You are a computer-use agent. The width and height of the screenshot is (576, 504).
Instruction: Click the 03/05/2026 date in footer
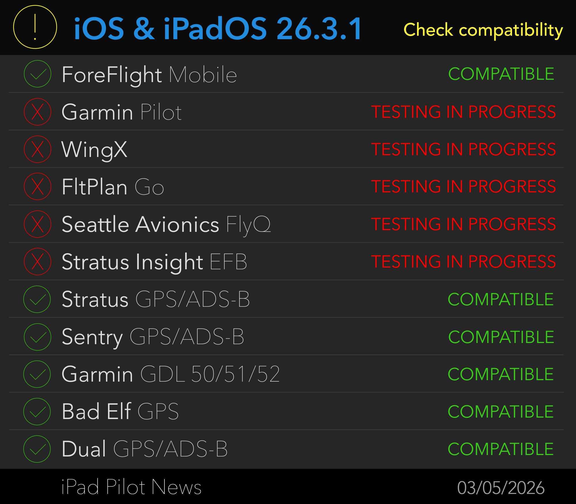pyautogui.click(x=501, y=488)
